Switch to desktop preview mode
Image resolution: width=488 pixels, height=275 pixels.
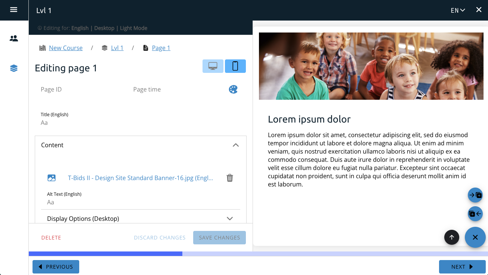click(213, 66)
